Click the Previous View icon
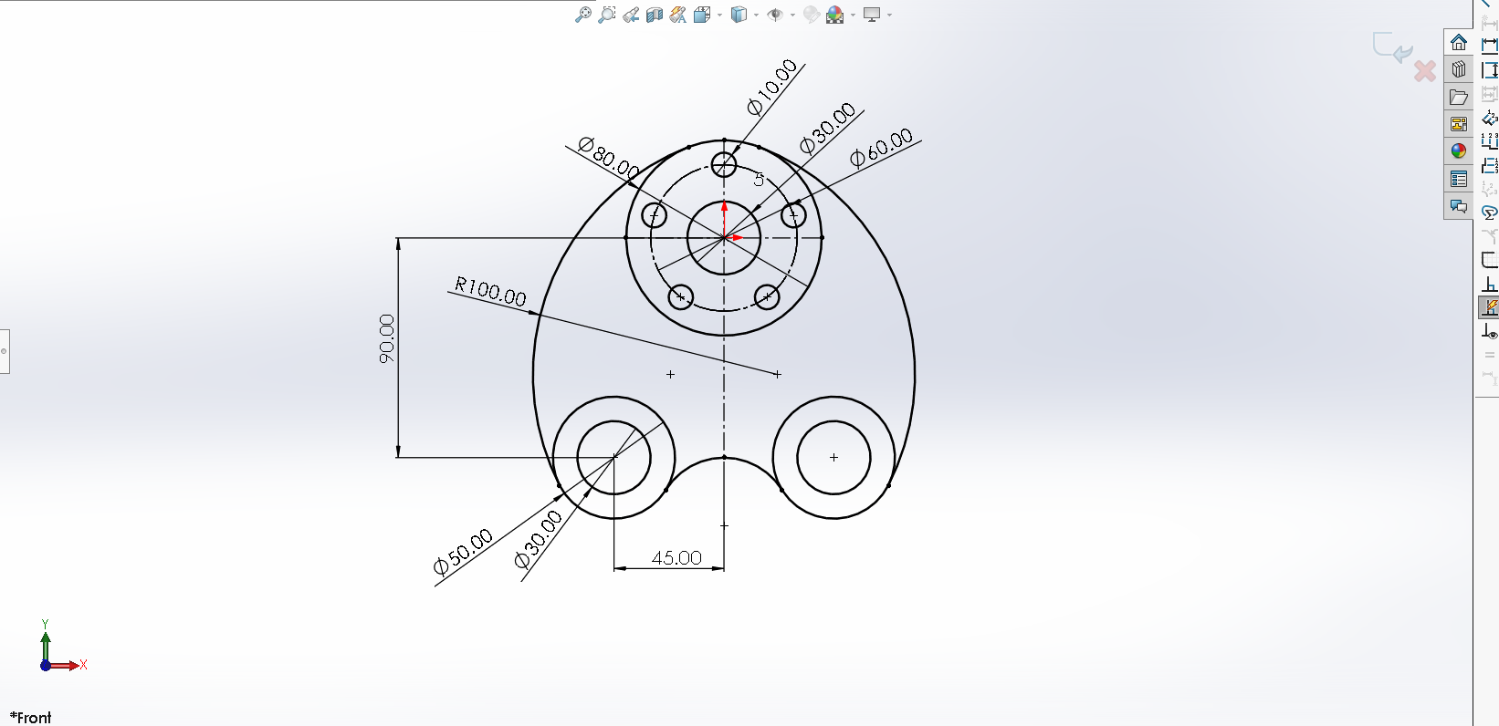This screenshot has width=1499, height=726. 631,15
